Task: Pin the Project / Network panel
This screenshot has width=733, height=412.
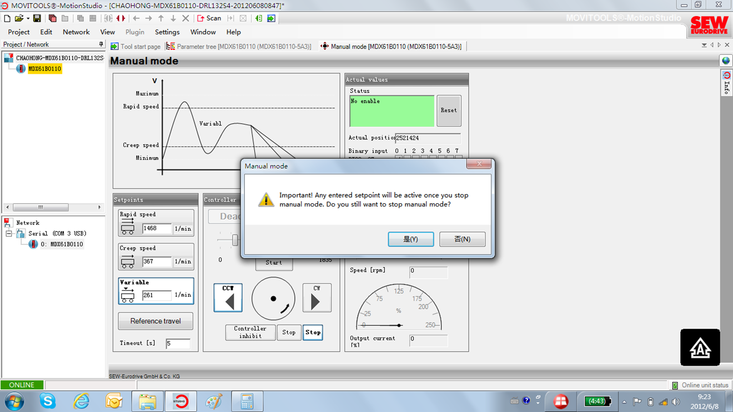Action: point(101,44)
